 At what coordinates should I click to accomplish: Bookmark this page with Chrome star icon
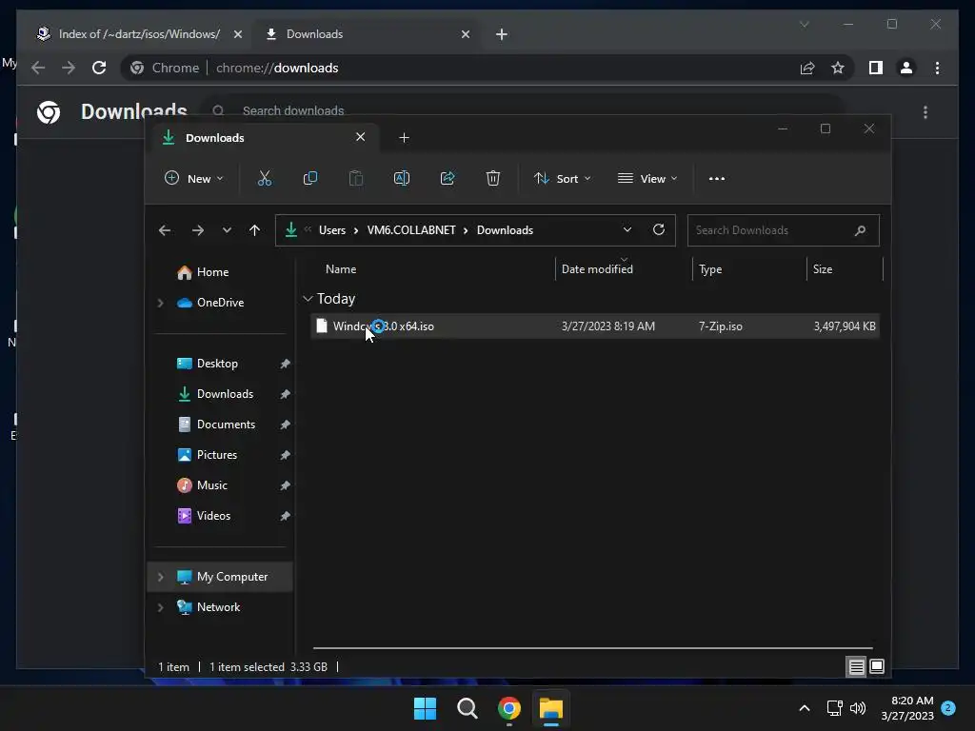click(x=838, y=68)
